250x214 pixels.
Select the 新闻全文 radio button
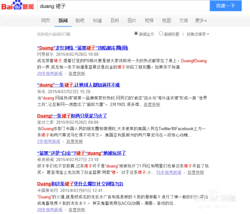pyautogui.click(x=136, y=34)
